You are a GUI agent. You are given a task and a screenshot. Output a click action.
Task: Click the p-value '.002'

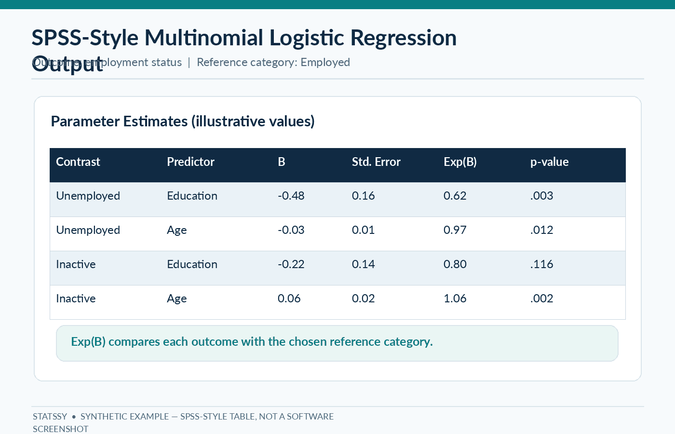pyautogui.click(x=542, y=298)
